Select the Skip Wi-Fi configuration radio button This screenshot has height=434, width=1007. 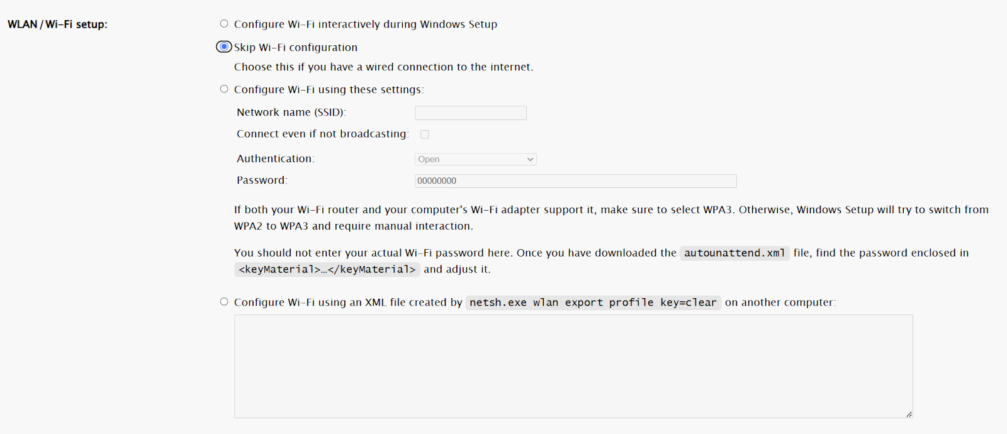pos(224,47)
